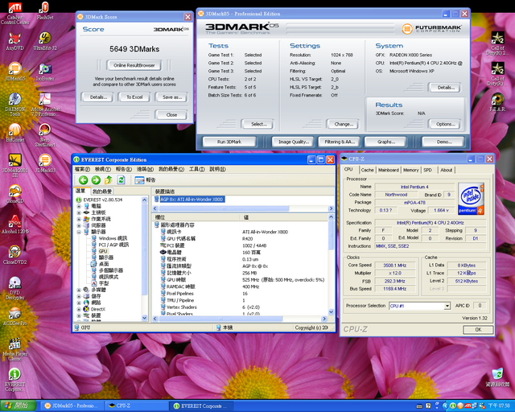
Task: Open the CloneDVD2 desktop icon
Action: [x=14, y=255]
